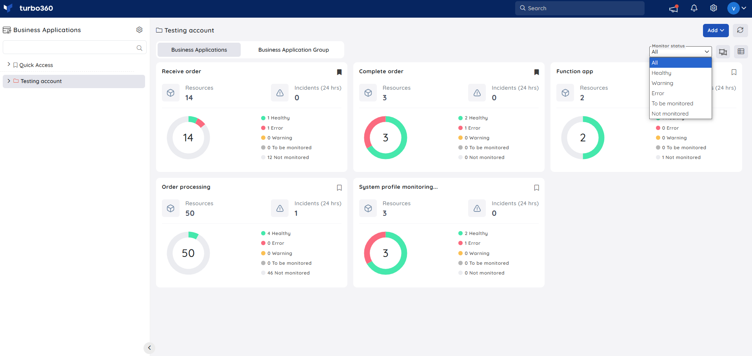Close the Monitor status dropdown

680,52
